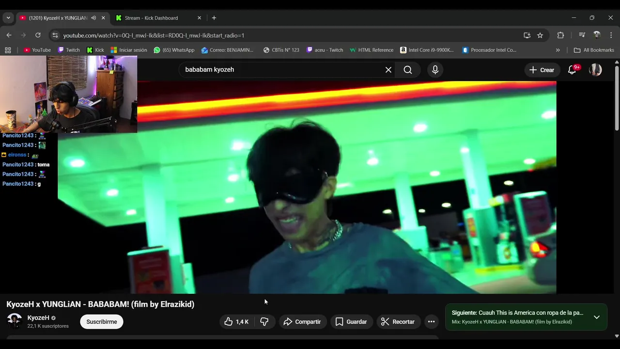Open more actions three-dot button
620x349 pixels.
[x=431, y=322]
